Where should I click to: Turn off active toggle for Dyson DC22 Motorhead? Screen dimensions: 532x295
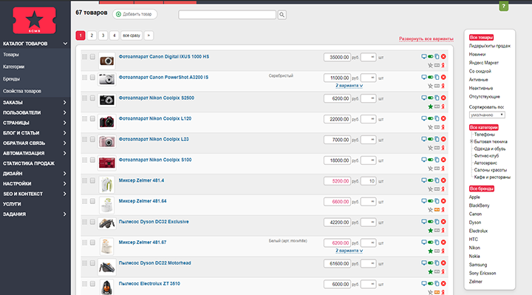tap(431, 263)
